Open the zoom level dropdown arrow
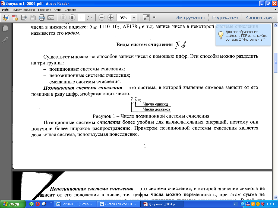The image size is (278, 208). (x=134, y=18)
